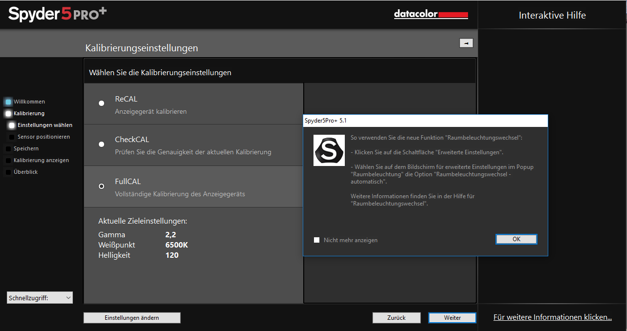Select the CheckCAL radio button

pos(102,145)
